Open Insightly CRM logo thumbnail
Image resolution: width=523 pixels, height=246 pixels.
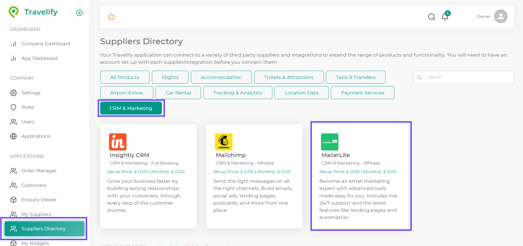(x=118, y=142)
